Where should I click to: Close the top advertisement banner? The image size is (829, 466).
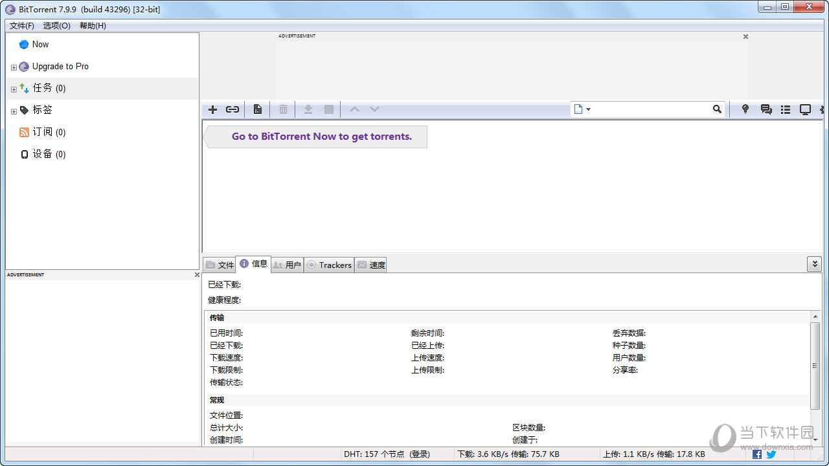[745, 37]
